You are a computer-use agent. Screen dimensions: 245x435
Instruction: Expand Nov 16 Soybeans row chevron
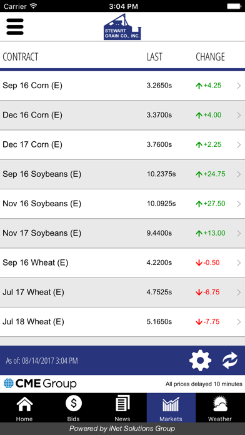click(x=239, y=204)
